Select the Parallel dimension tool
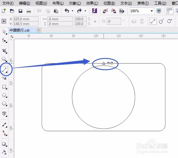Screen dimensions: 178x158 (x=4, y=125)
